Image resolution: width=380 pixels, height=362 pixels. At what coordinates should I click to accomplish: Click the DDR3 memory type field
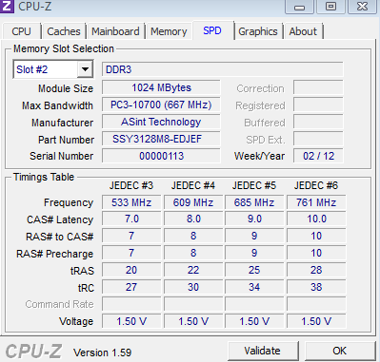point(222,69)
